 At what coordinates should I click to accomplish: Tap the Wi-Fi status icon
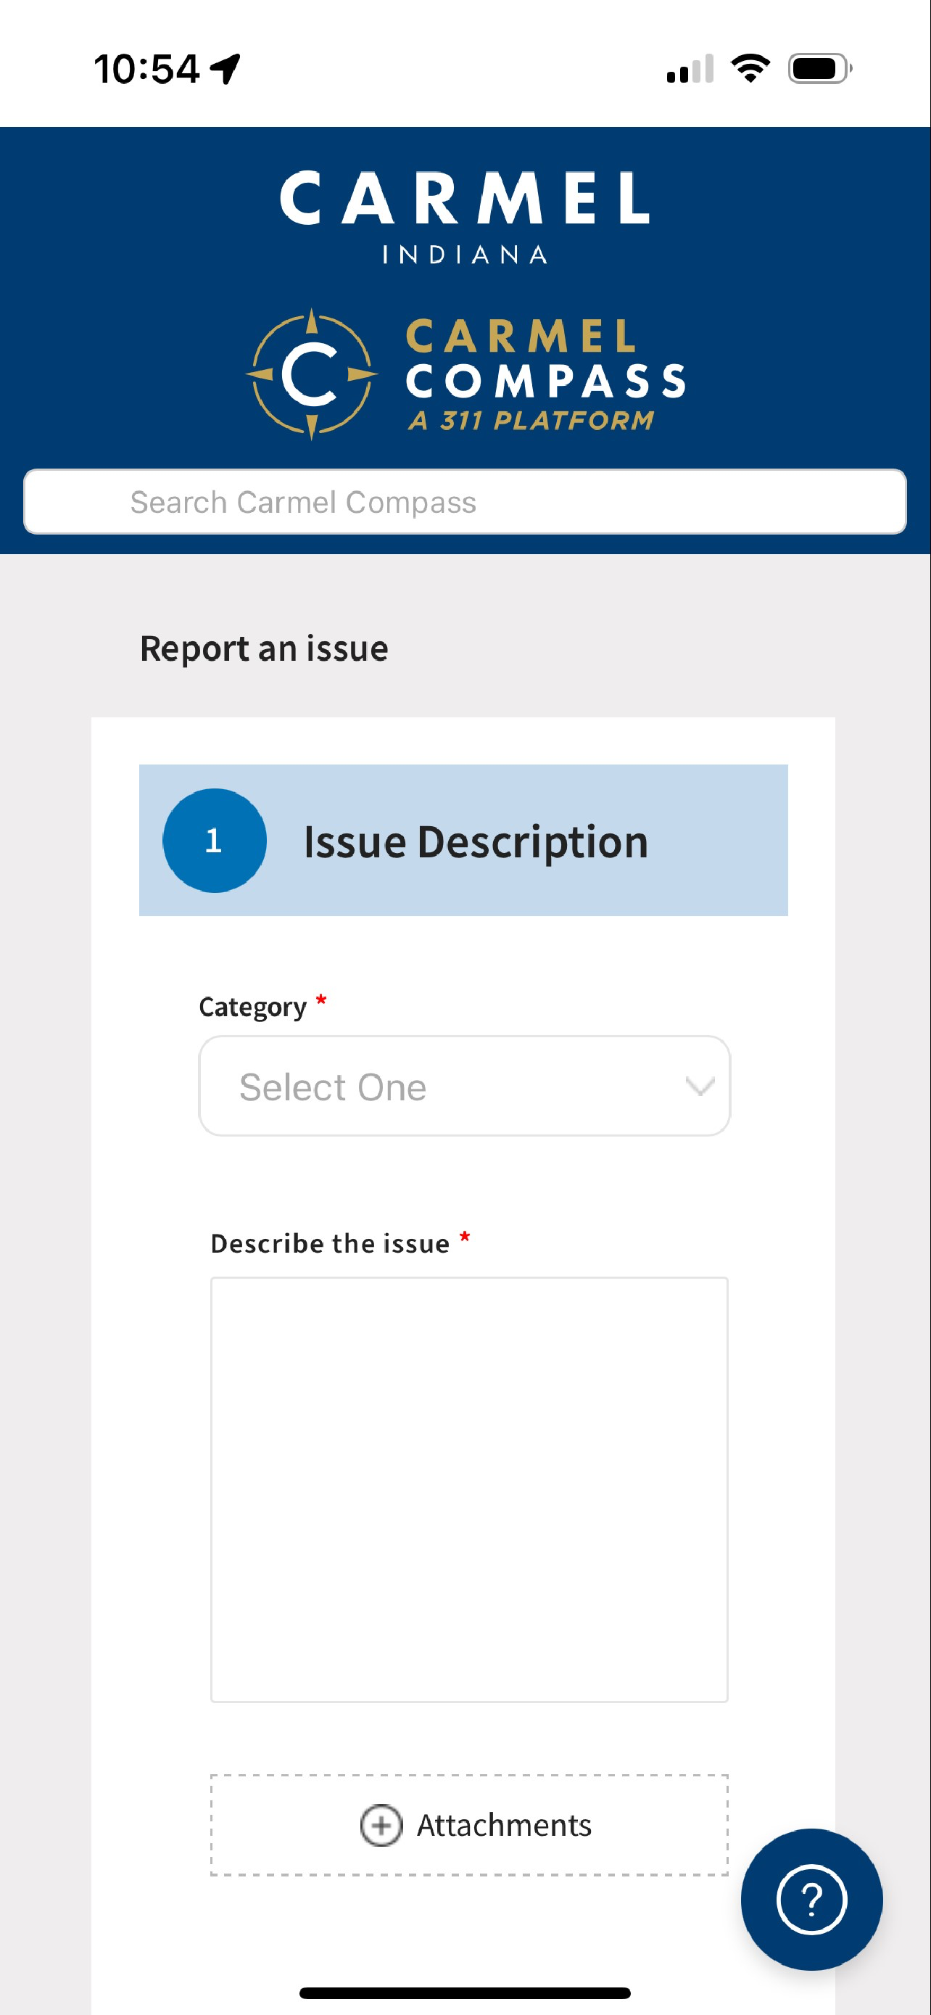pos(750,68)
